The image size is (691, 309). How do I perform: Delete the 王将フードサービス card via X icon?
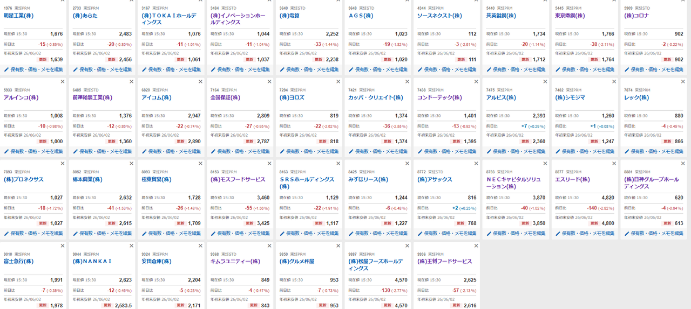(476, 246)
